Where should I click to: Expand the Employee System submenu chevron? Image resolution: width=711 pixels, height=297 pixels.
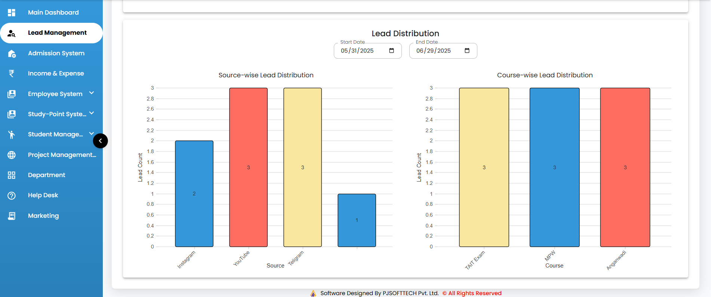point(92,93)
